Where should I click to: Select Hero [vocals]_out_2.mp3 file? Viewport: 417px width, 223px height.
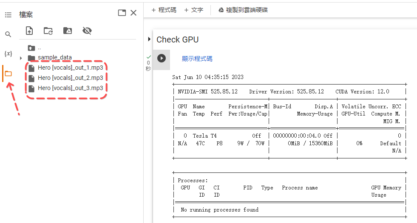click(x=70, y=78)
